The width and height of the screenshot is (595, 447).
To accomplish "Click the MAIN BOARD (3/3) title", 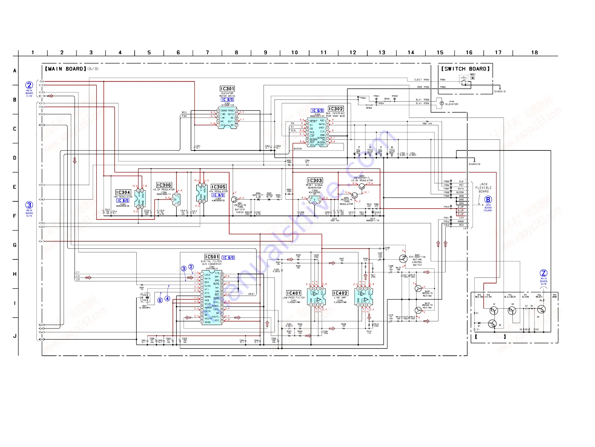I will tap(71, 69).
